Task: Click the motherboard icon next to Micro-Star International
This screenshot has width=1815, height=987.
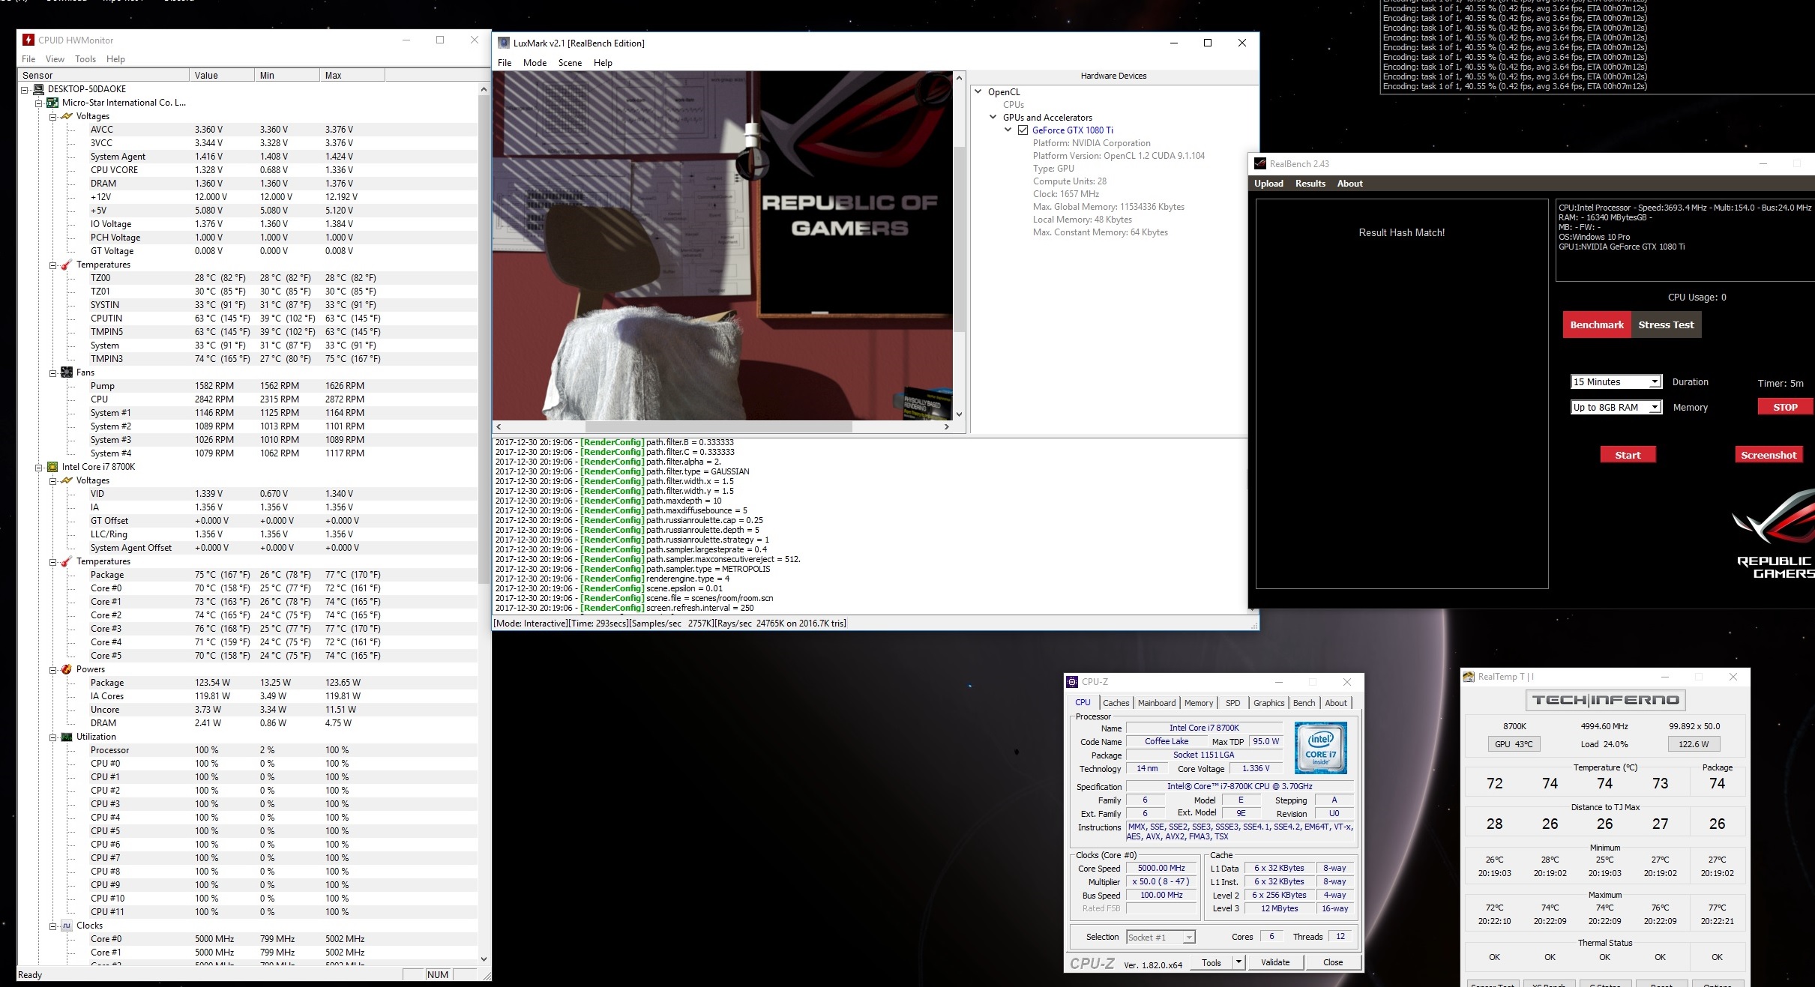Action: [x=52, y=103]
